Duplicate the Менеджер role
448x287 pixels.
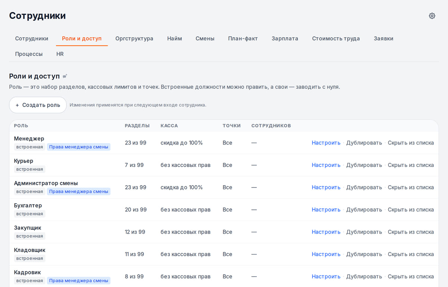[x=364, y=143]
